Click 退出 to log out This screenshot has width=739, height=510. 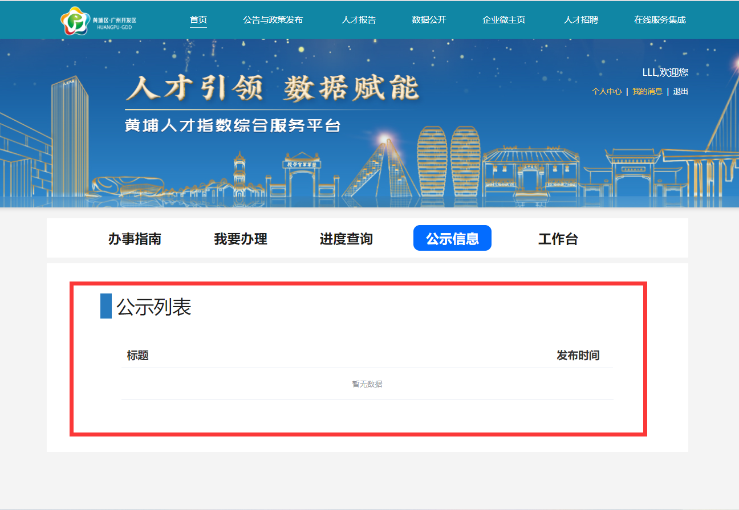pos(680,91)
